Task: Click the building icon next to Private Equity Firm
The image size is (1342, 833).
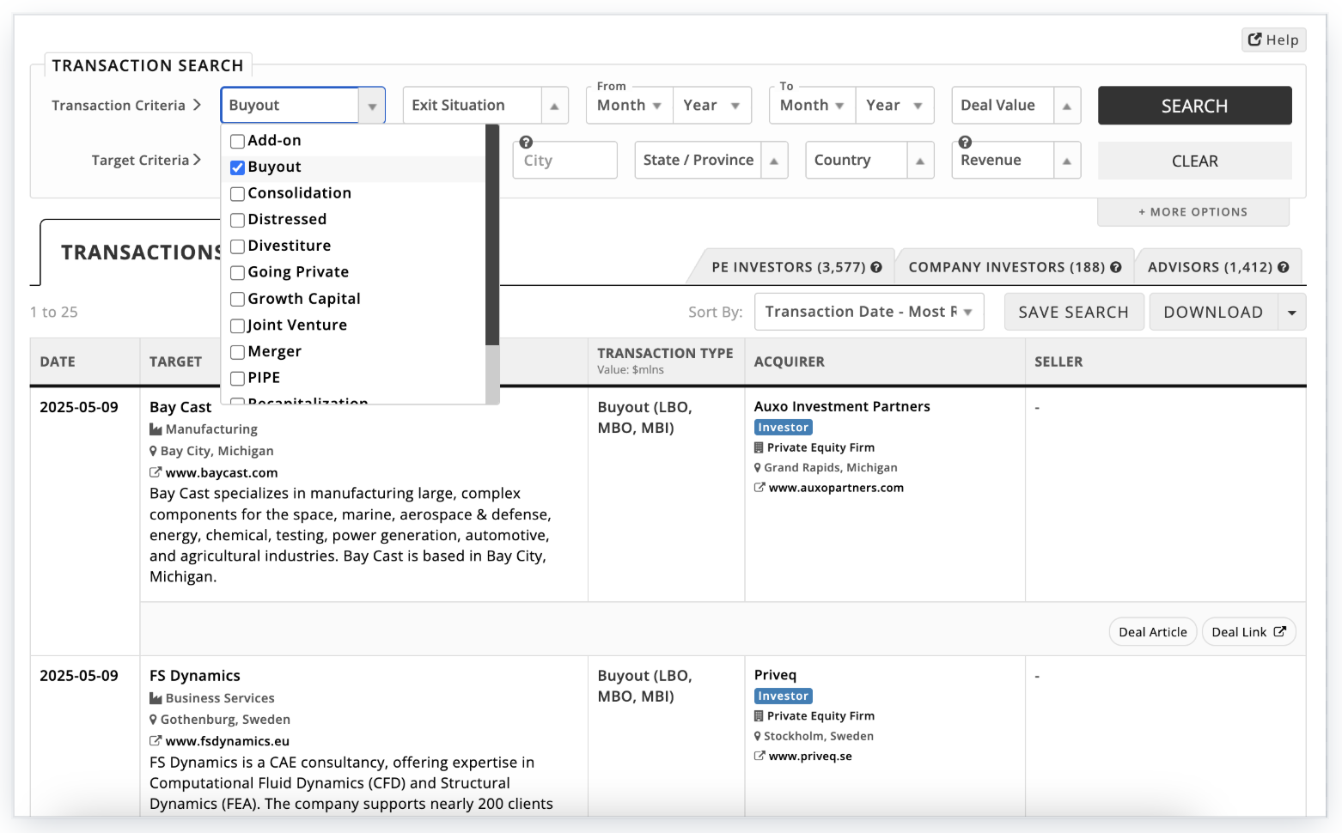Action: click(759, 447)
